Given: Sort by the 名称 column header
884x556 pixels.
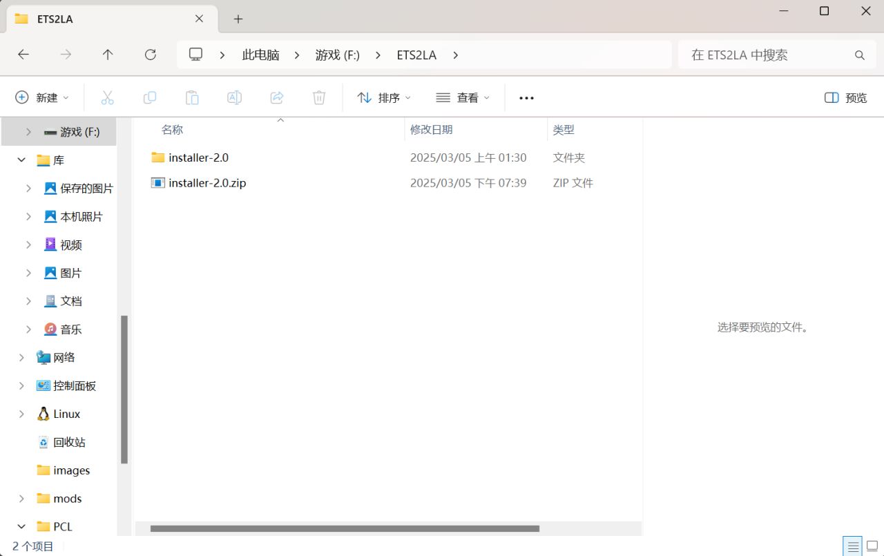Looking at the screenshot, I should tap(172, 129).
